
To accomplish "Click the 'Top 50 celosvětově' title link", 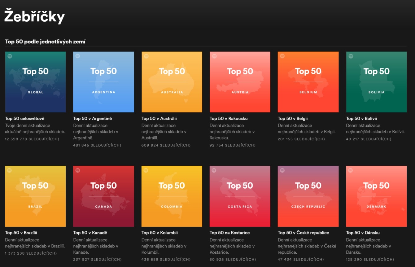I will (25, 118).
